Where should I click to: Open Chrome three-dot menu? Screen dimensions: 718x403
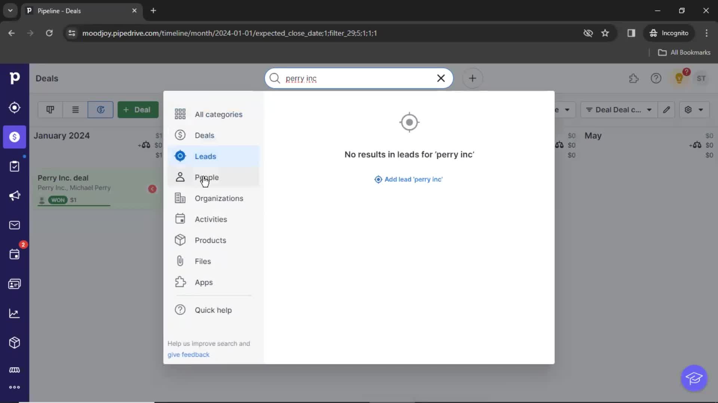[x=706, y=33]
